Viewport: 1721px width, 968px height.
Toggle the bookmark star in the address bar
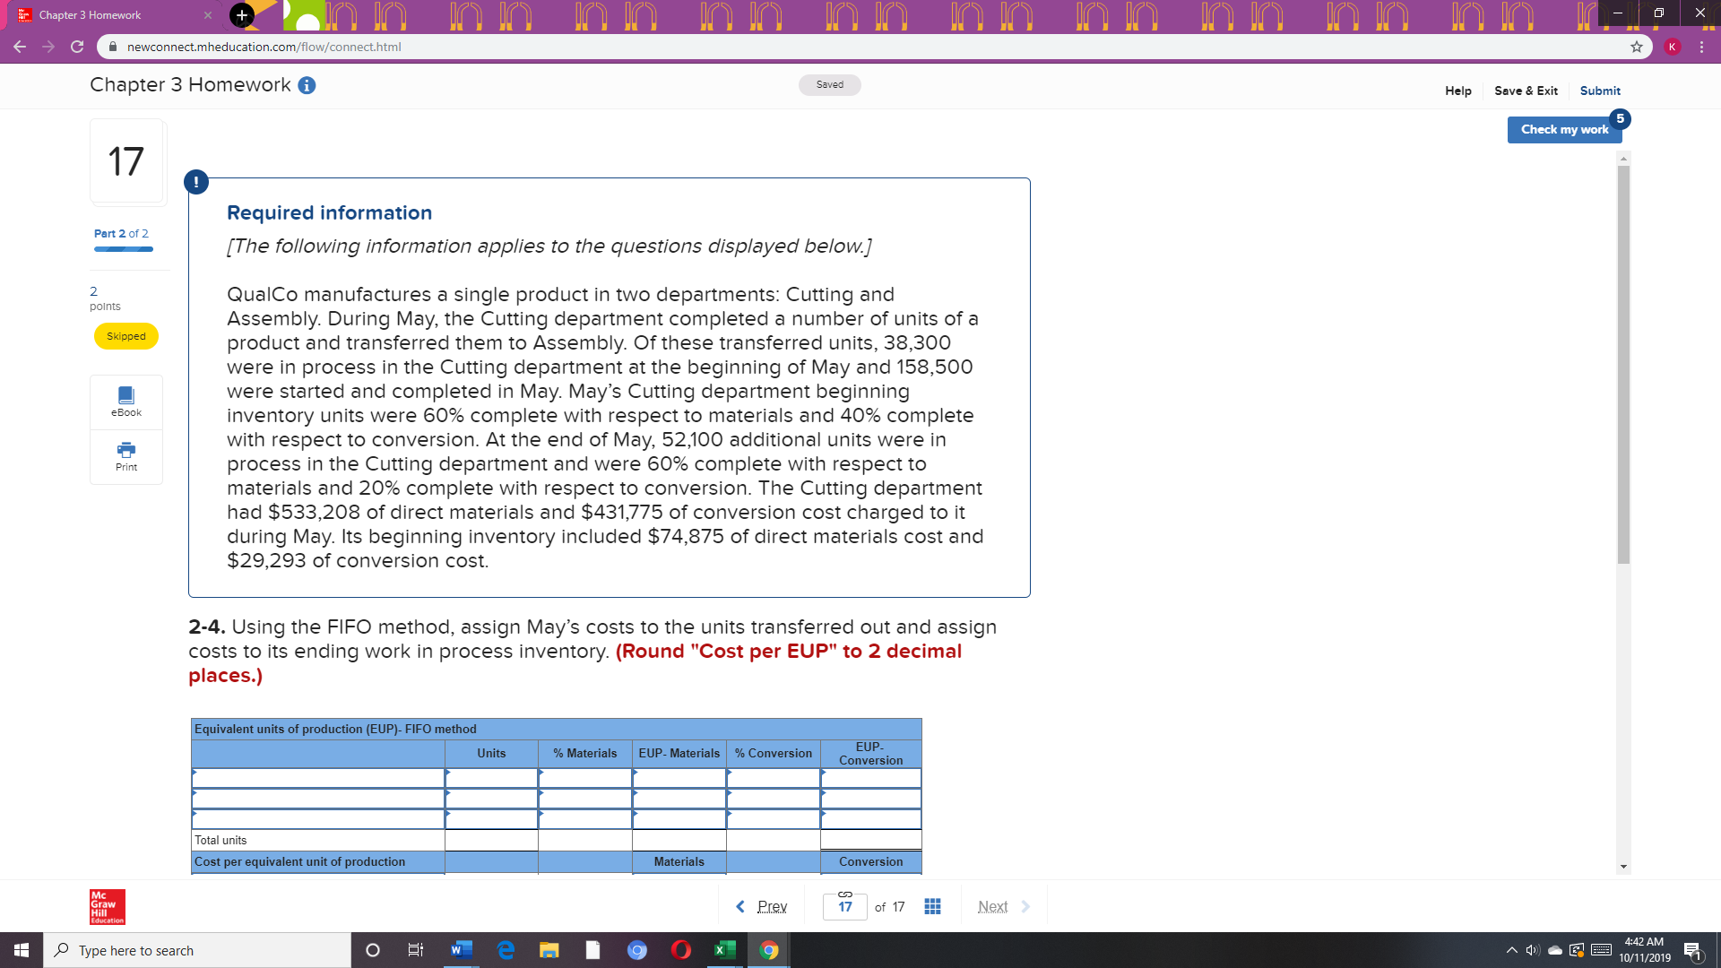pyautogui.click(x=1637, y=47)
